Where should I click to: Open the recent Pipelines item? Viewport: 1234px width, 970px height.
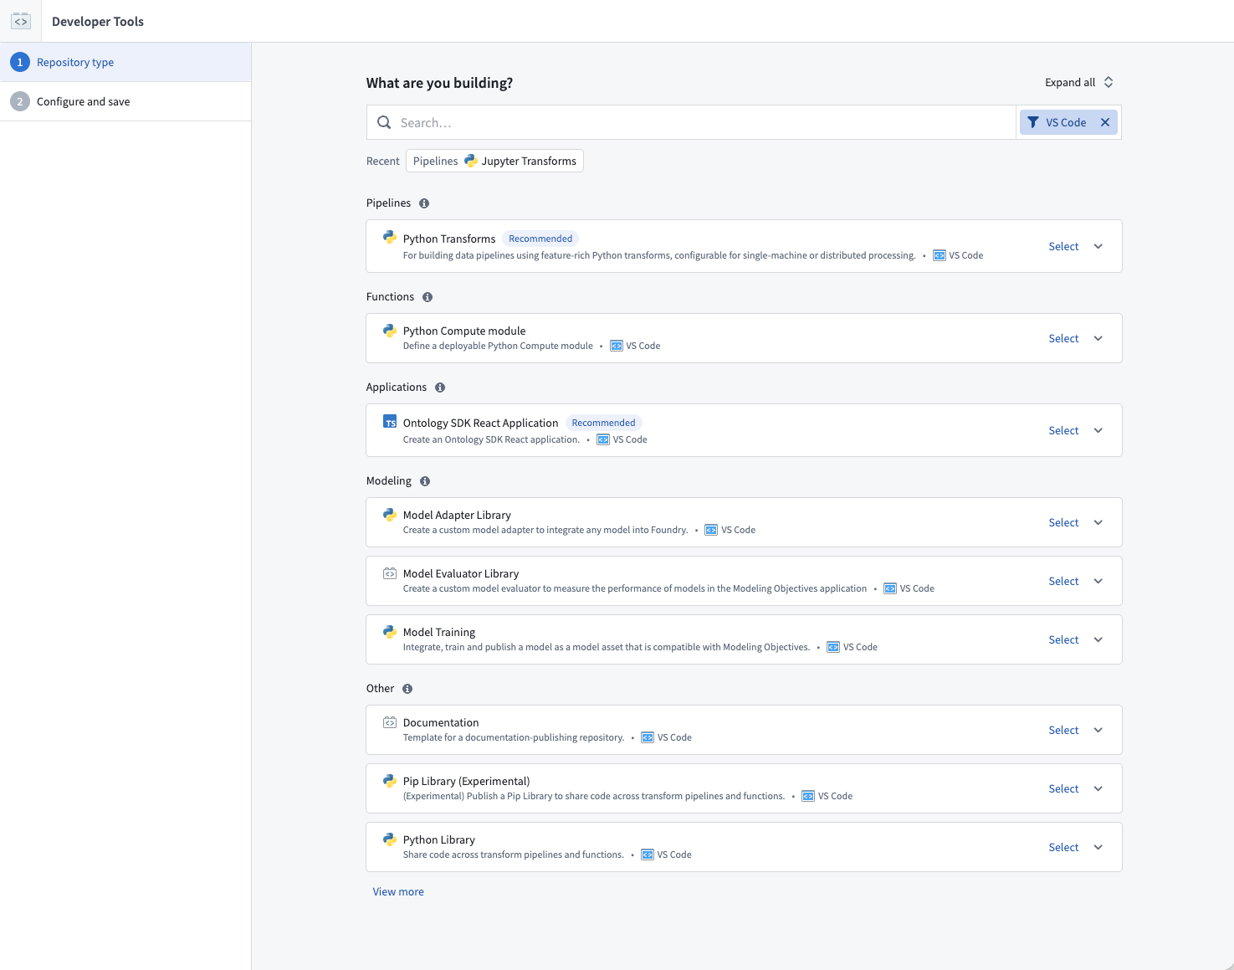tap(435, 161)
